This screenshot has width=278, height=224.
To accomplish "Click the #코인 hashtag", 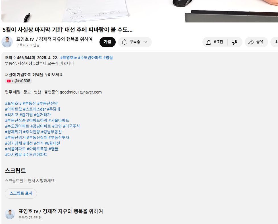I will tap(57, 126).
